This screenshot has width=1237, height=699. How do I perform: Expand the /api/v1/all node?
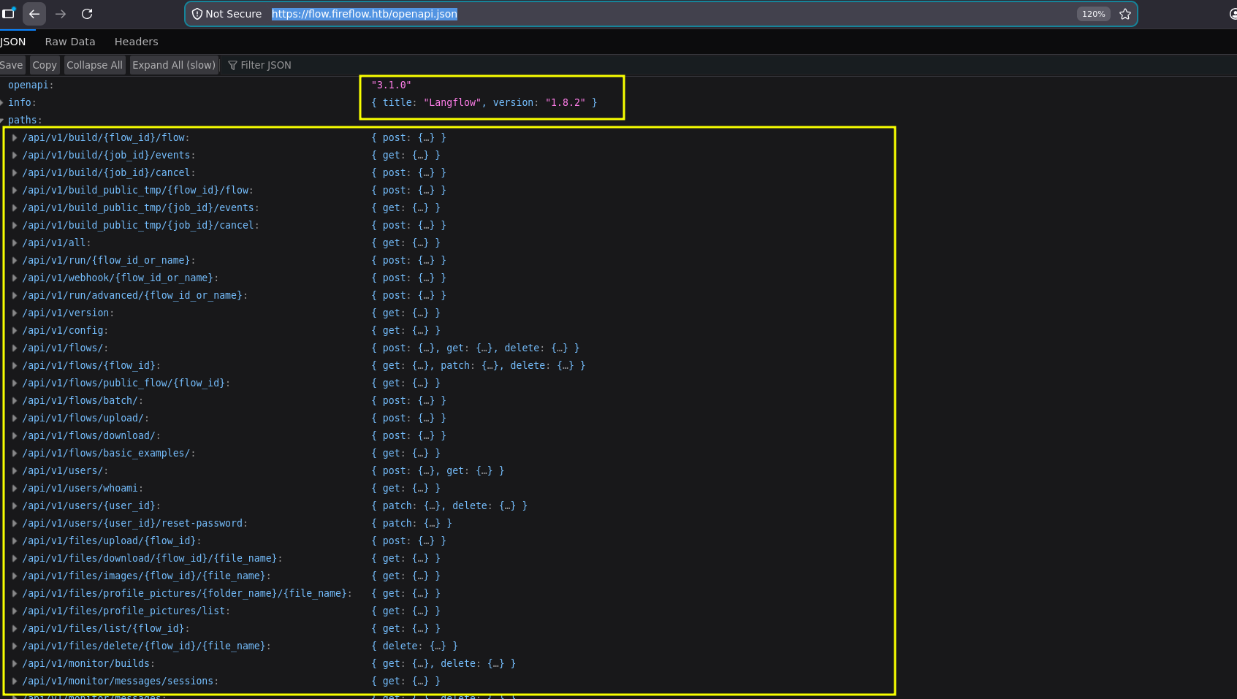click(15, 242)
